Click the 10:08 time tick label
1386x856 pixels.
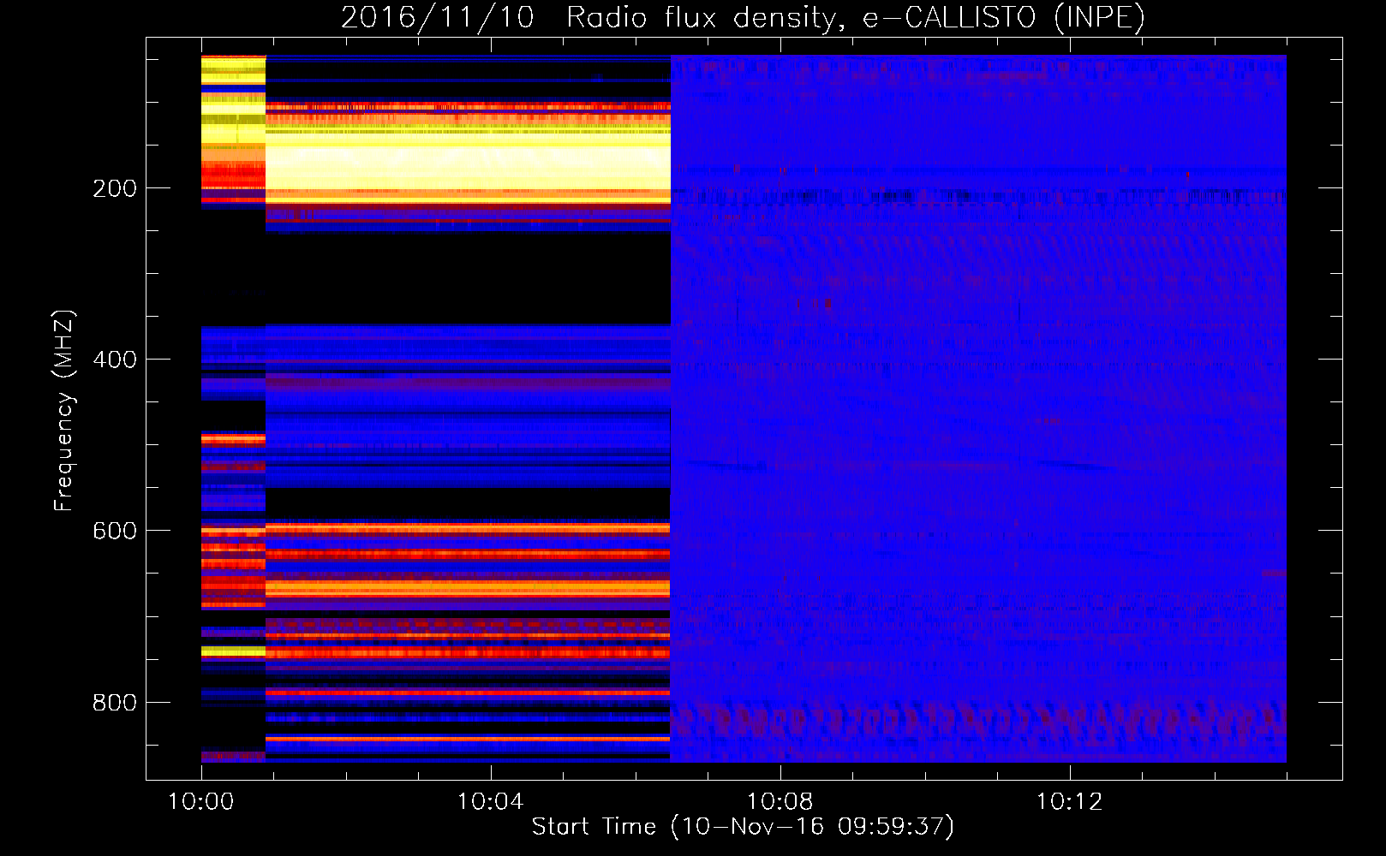point(780,802)
